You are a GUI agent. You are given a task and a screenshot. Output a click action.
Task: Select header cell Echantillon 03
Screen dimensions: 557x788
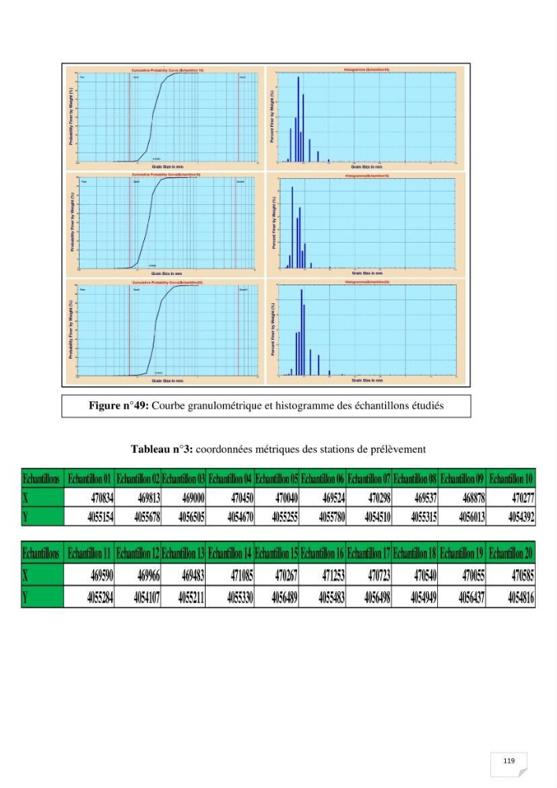click(x=184, y=478)
